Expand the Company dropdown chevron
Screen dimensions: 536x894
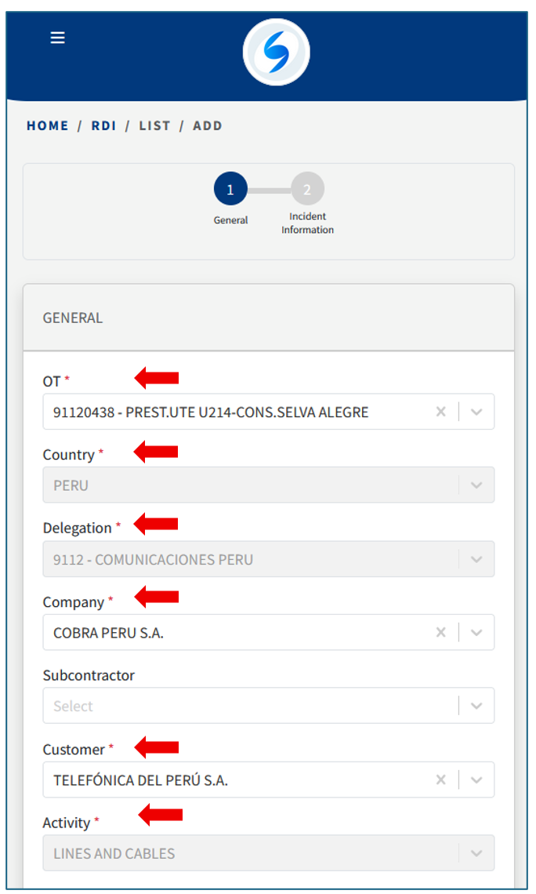(476, 633)
